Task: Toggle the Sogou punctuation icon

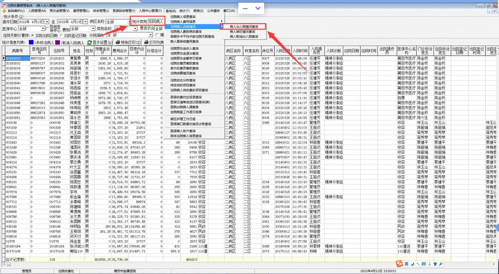Action: (x=418, y=264)
